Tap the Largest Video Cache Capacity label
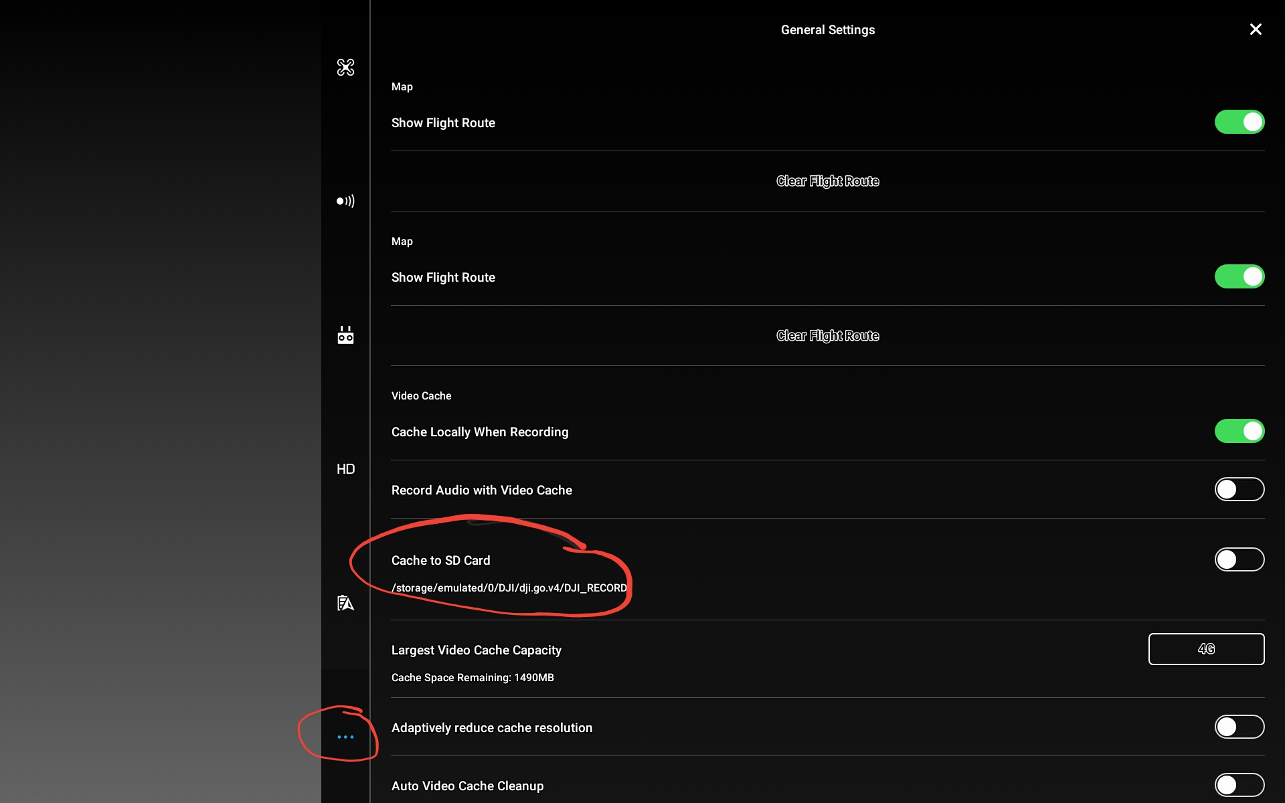Screen dimensions: 1285x803 click(x=477, y=650)
